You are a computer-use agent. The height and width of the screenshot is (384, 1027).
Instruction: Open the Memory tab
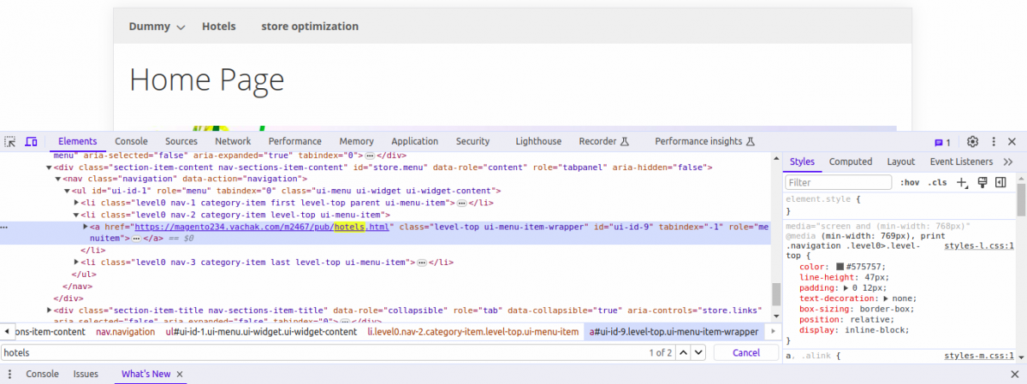point(356,141)
